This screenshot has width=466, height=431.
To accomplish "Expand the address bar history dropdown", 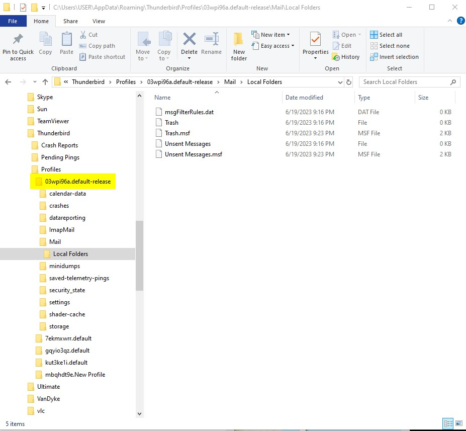I will [x=340, y=82].
